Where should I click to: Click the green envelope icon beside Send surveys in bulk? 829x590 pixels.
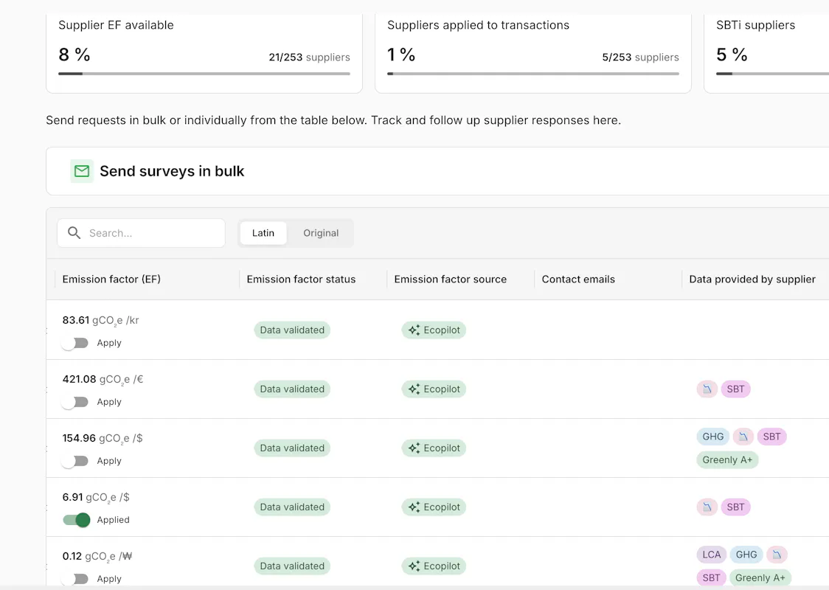pos(82,171)
